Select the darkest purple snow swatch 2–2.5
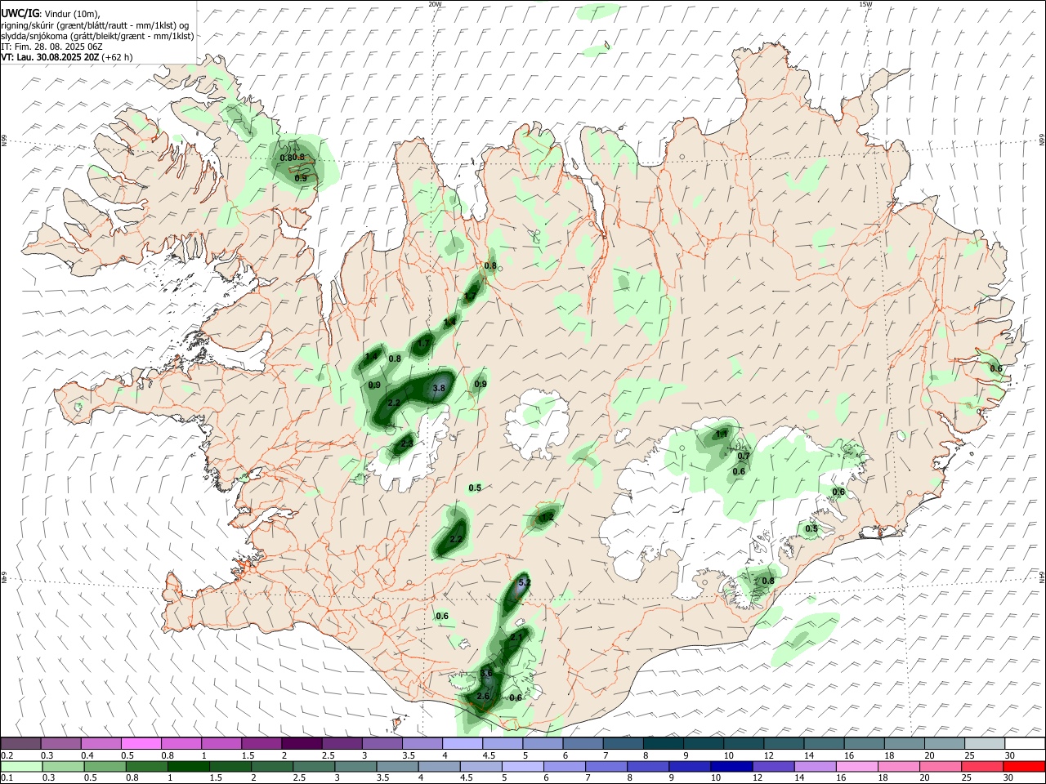 point(302,743)
